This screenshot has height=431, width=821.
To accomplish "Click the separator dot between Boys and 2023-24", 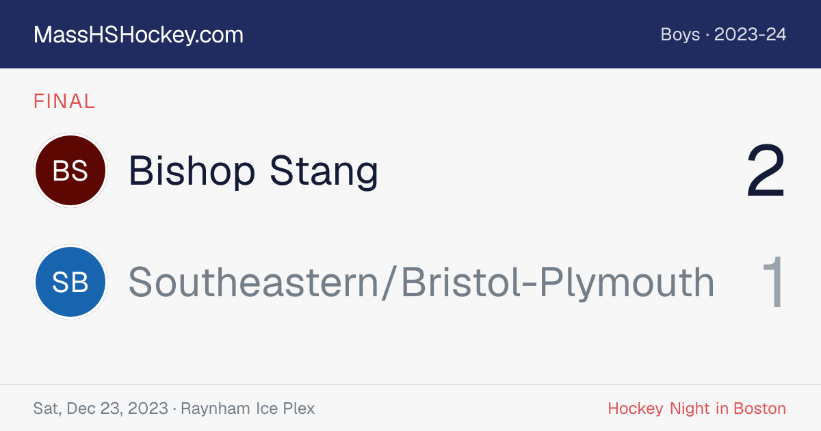I will pos(707,35).
